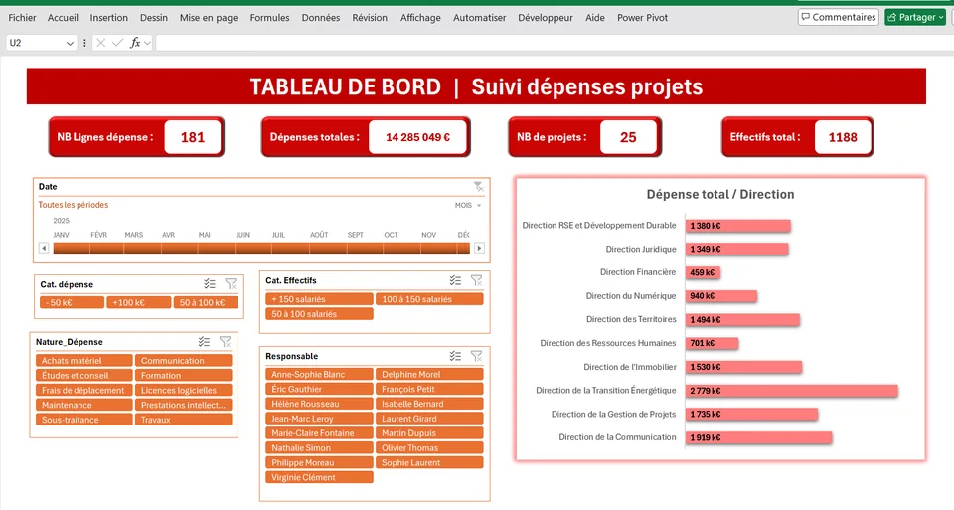Open the Mise en page tab
Viewport: 954px width, 510px height.
click(x=209, y=18)
